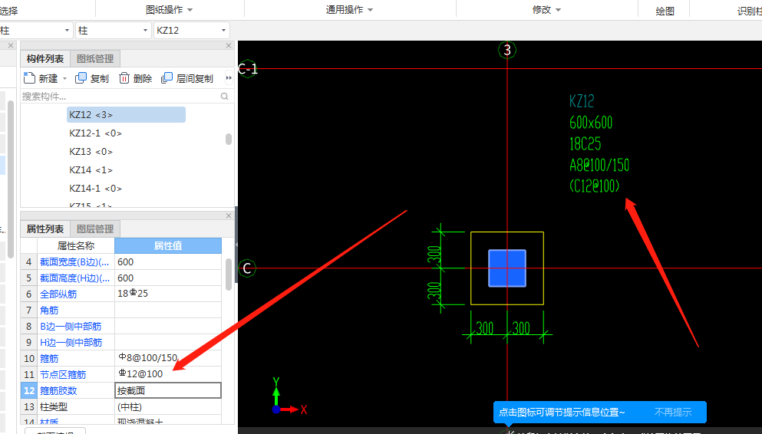Click the search magnifier icon
Image resolution: width=762 pixels, height=434 pixels.
pyautogui.click(x=224, y=96)
